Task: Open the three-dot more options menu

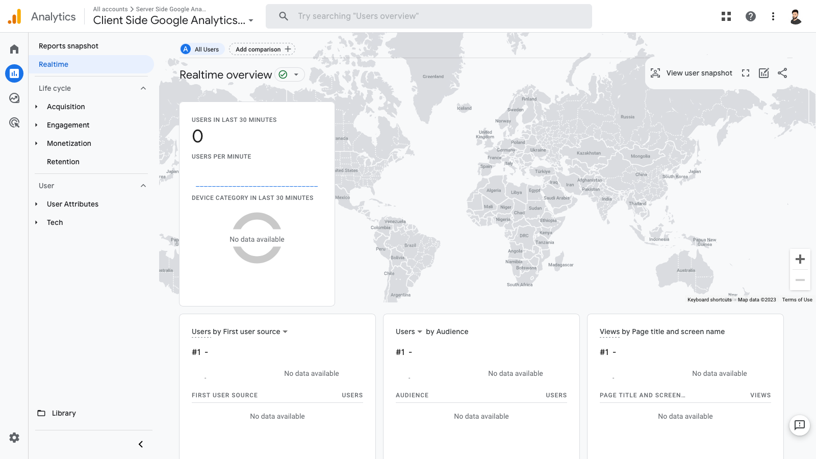Action: click(x=773, y=16)
